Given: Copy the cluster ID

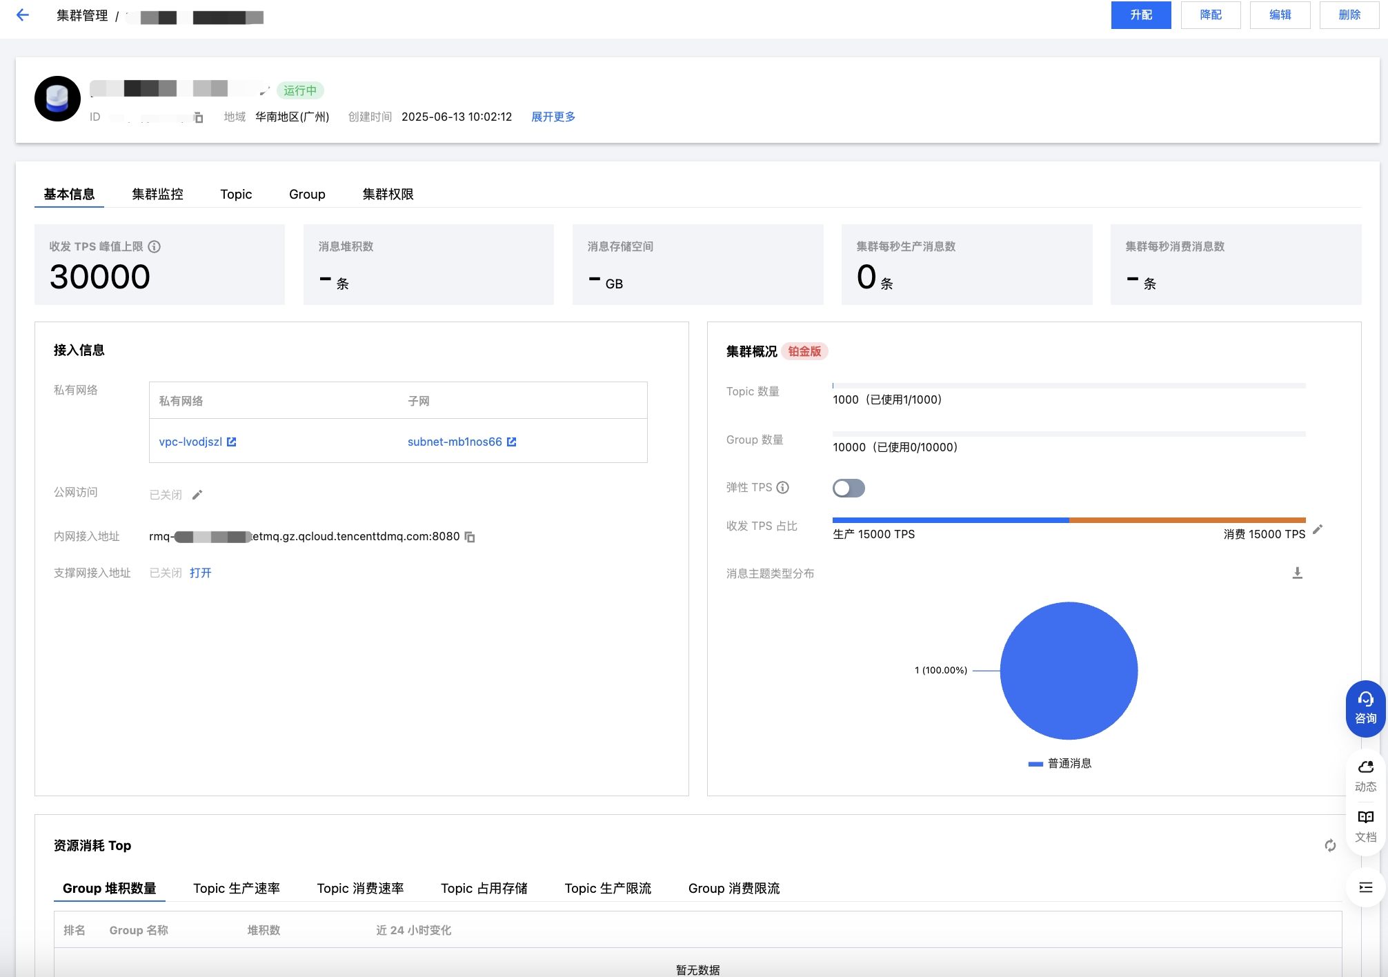Looking at the screenshot, I should 199,118.
